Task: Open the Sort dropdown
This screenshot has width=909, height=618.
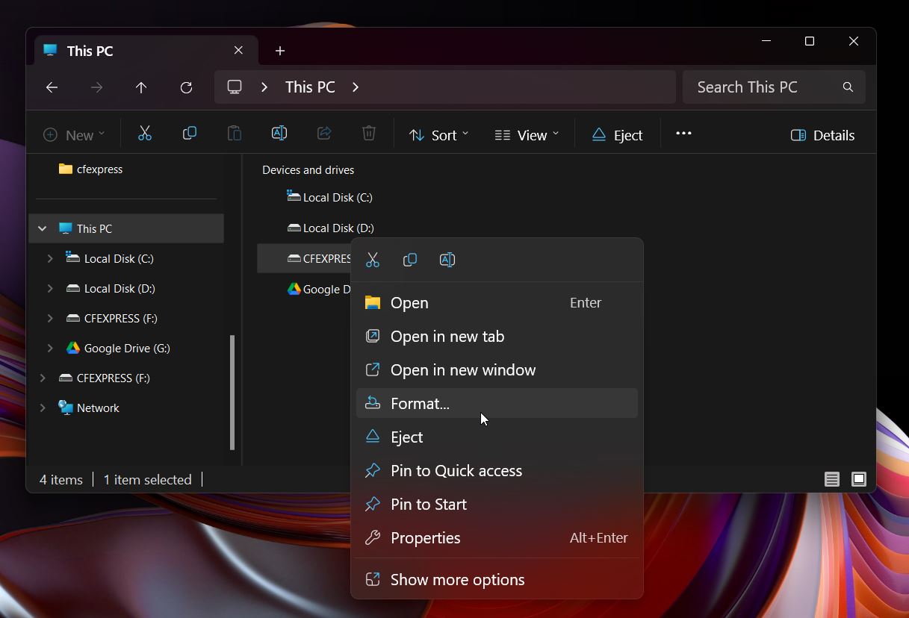Action: click(438, 135)
